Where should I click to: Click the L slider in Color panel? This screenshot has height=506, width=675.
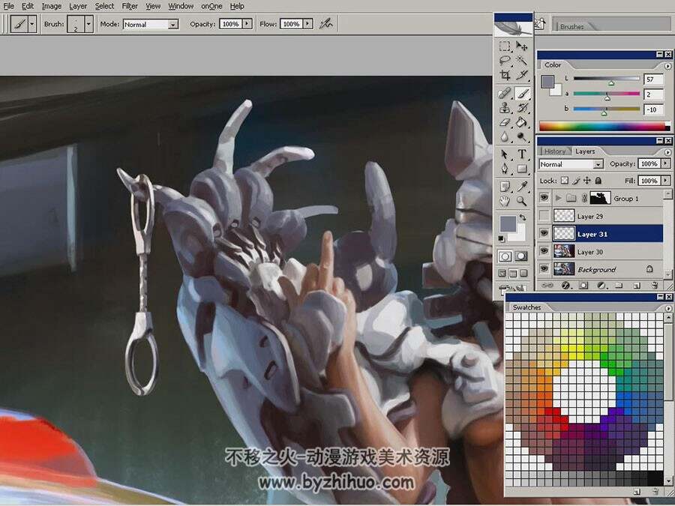point(607,79)
